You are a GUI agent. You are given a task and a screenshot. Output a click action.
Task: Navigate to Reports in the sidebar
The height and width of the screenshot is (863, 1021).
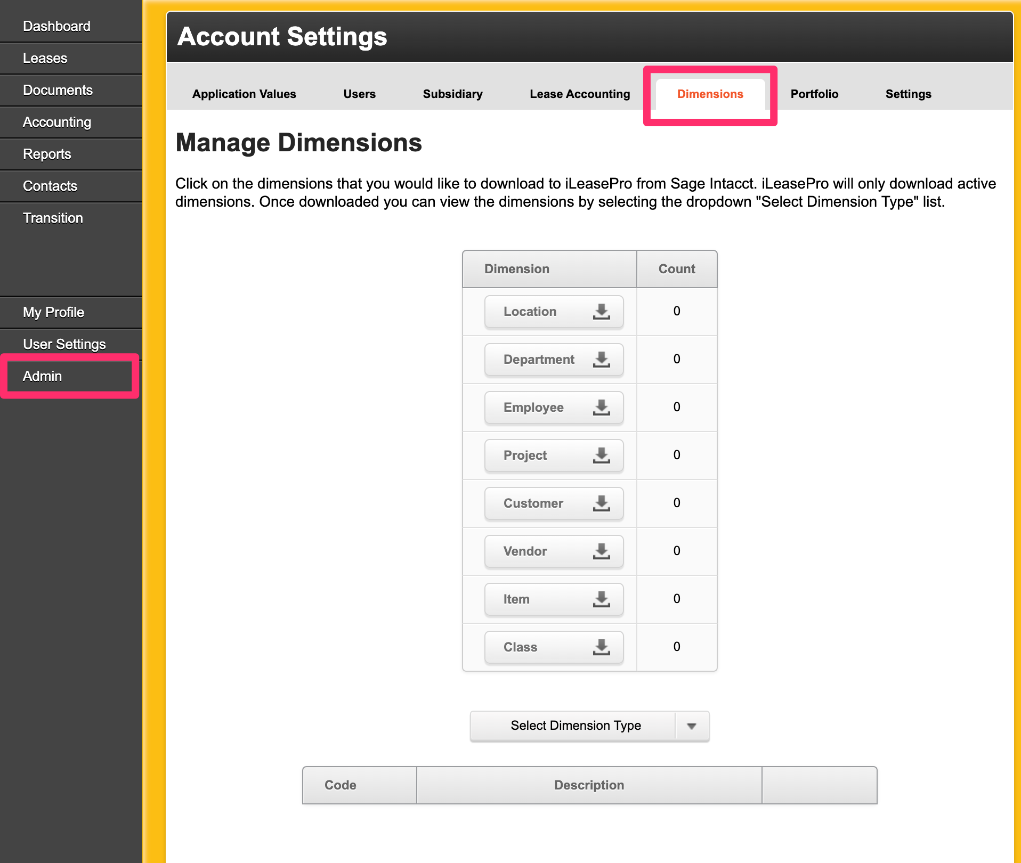coord(47,154)
